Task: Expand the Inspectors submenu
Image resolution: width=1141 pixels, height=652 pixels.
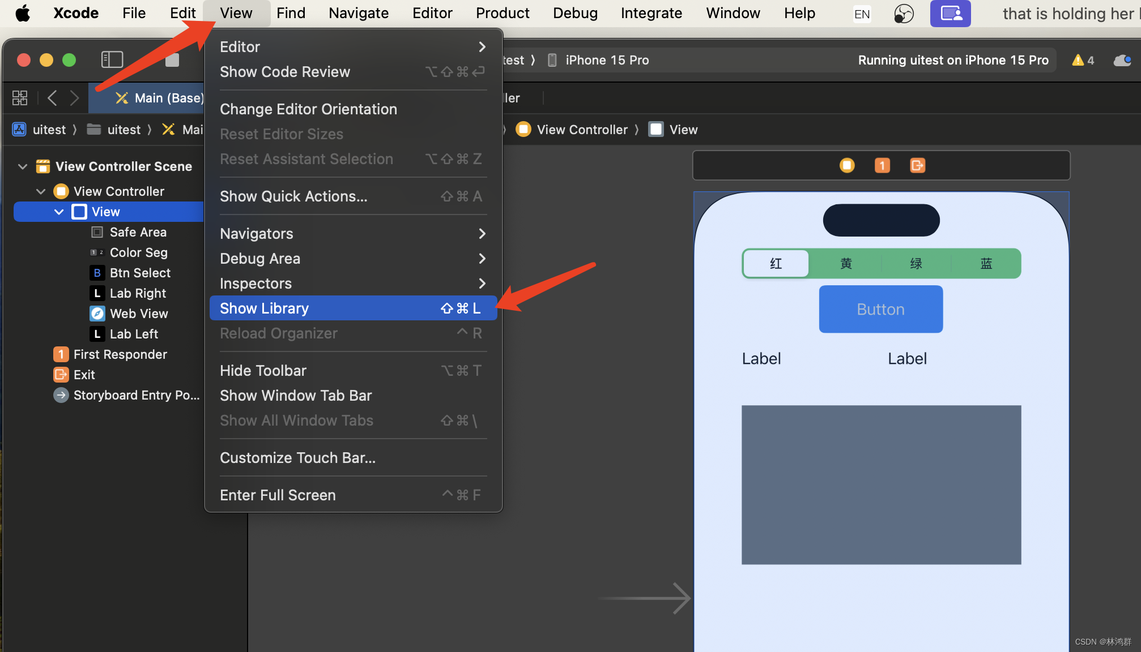Action: point(353,284)
